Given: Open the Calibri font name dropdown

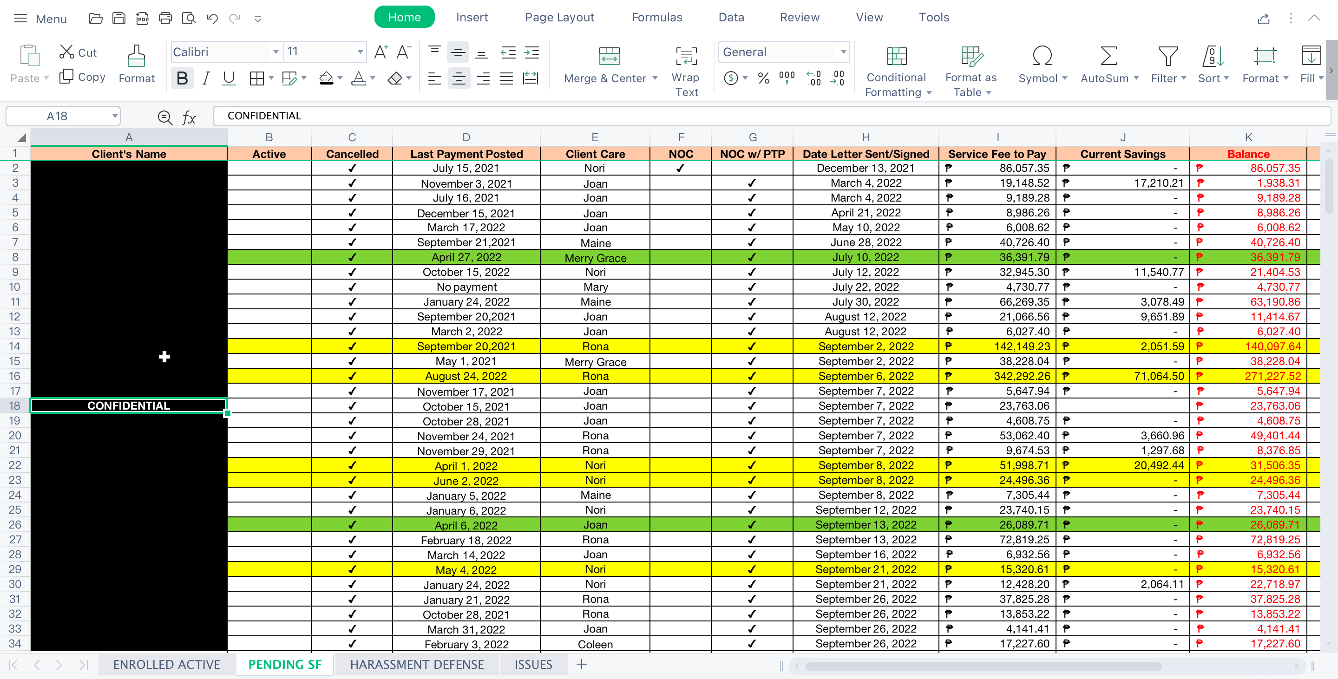Looking at the screenshot, I should tap(275, 52).
